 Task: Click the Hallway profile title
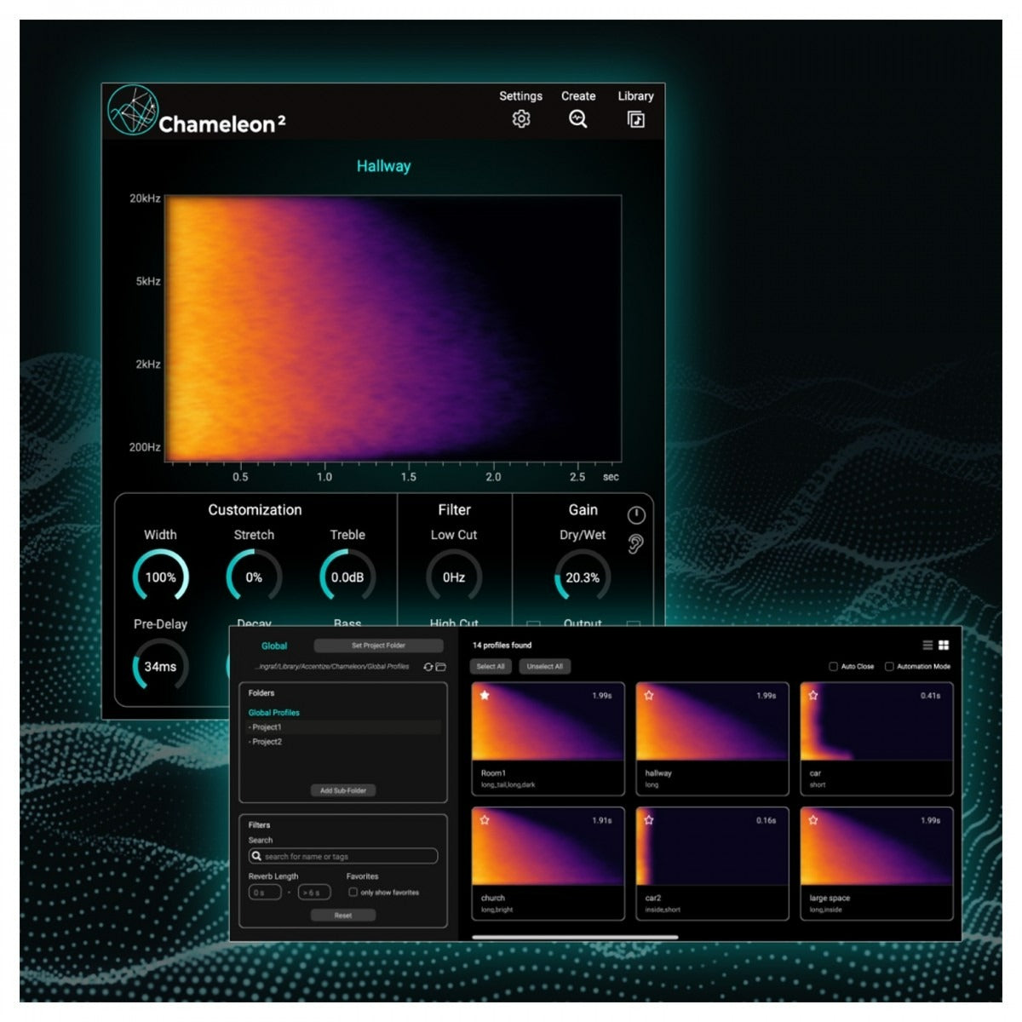383,166
